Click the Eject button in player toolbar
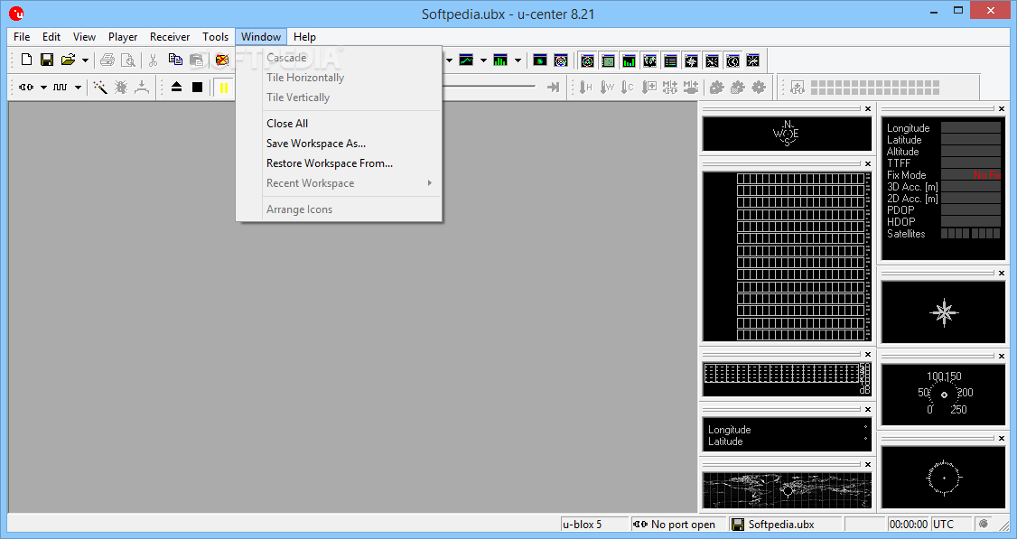This screenshot has height=539, width=1017. point(176,87)
